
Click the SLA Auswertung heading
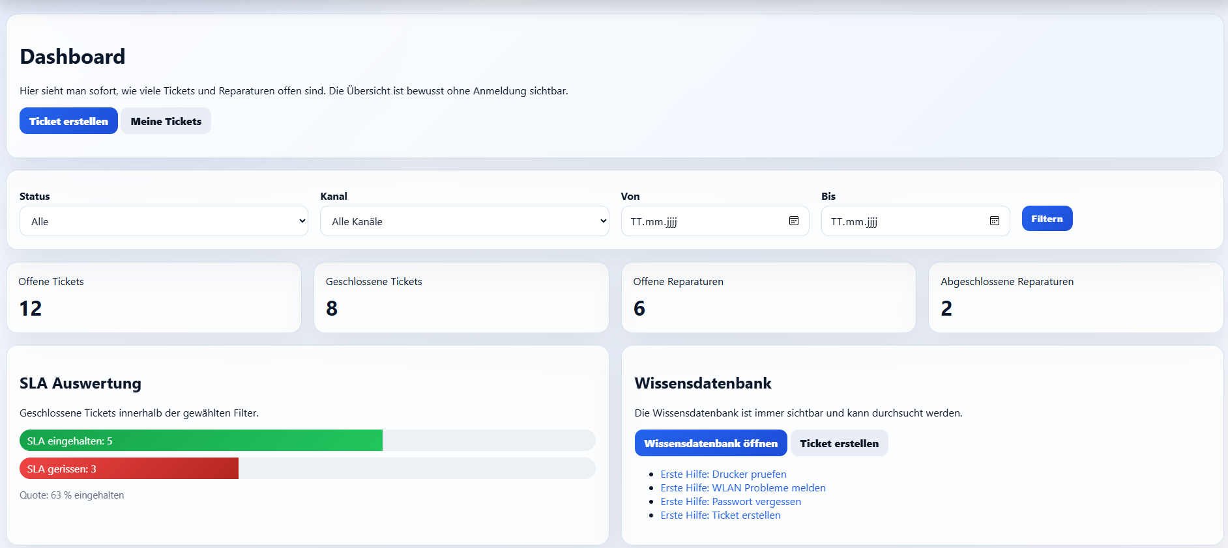[80, 383]
